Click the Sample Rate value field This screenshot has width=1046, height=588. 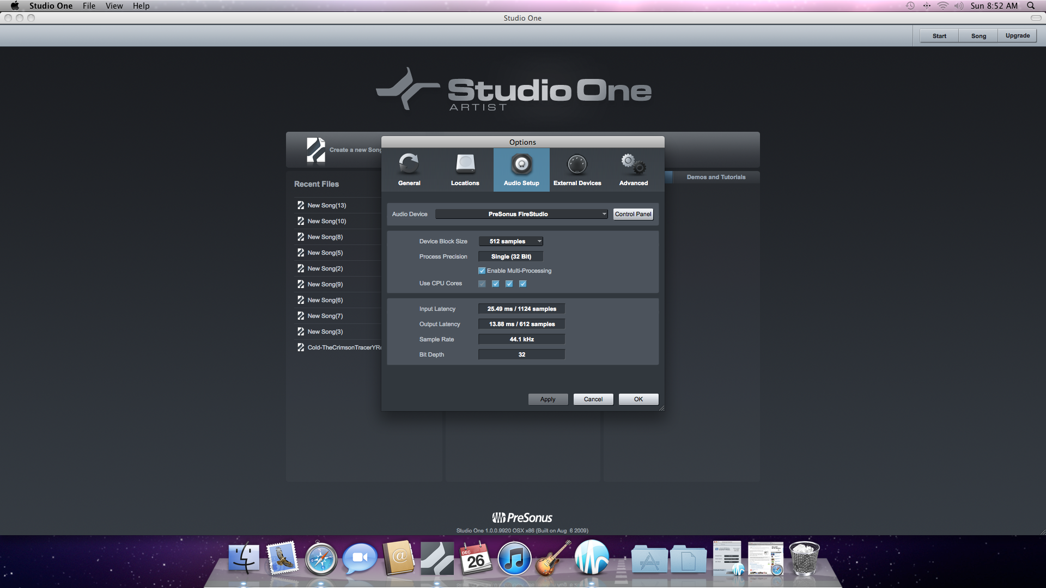click(x=521, y=339)
